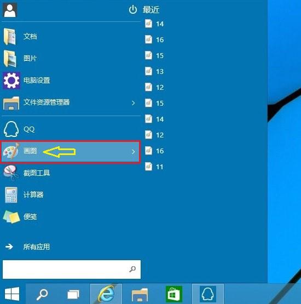
Task: Open 文件资源管理器 in the start menu list
Action: click(x=71, y=102)
